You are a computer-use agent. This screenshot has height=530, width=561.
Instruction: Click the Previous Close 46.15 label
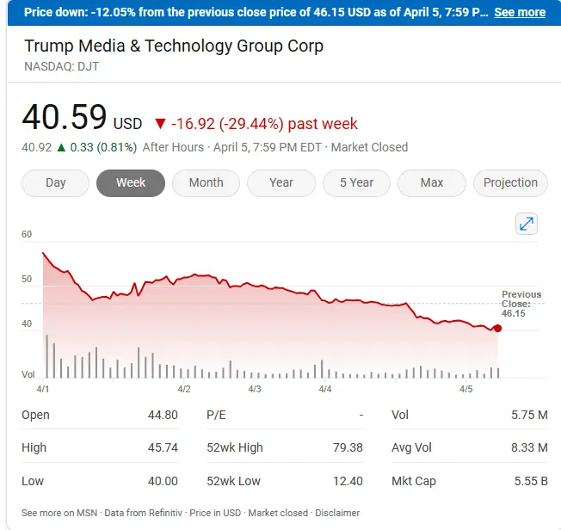pyautogui.click(x=521, y=305)
